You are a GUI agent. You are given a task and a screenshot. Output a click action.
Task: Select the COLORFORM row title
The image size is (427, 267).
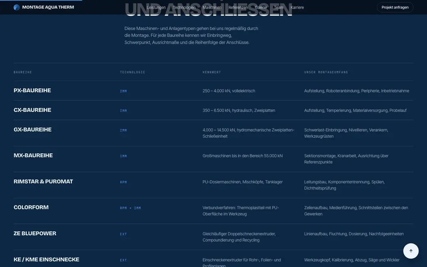pos(31,208)
